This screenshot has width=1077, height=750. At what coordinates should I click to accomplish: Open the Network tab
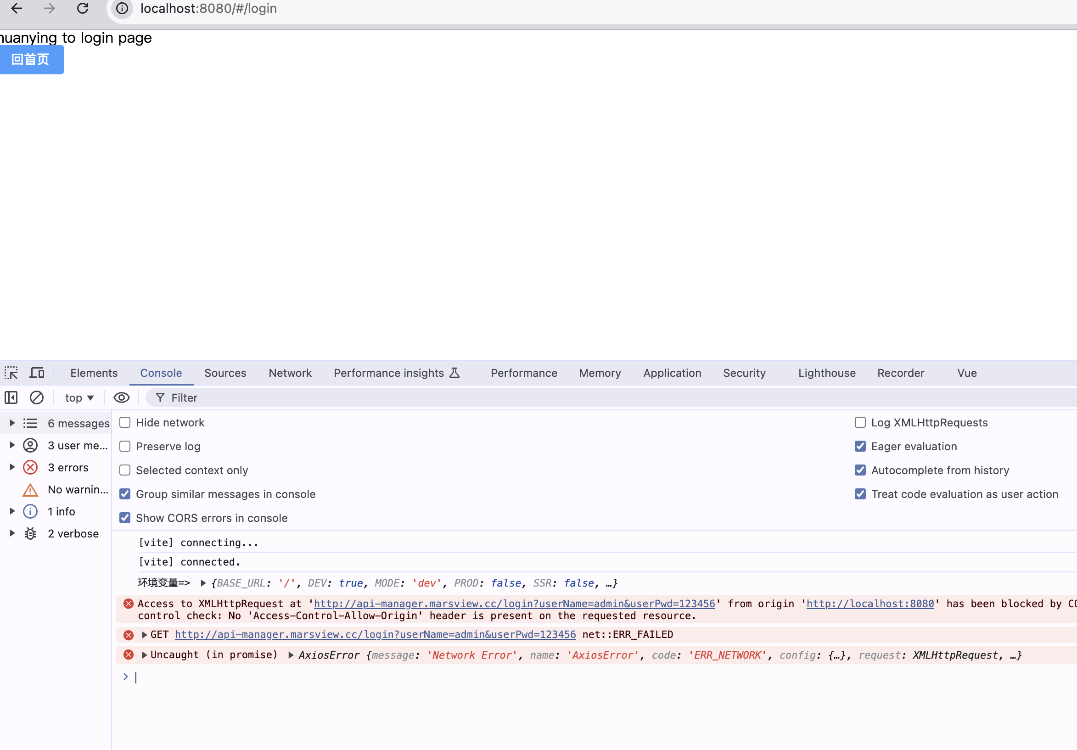pyautogui.click(x=290, y=373)
